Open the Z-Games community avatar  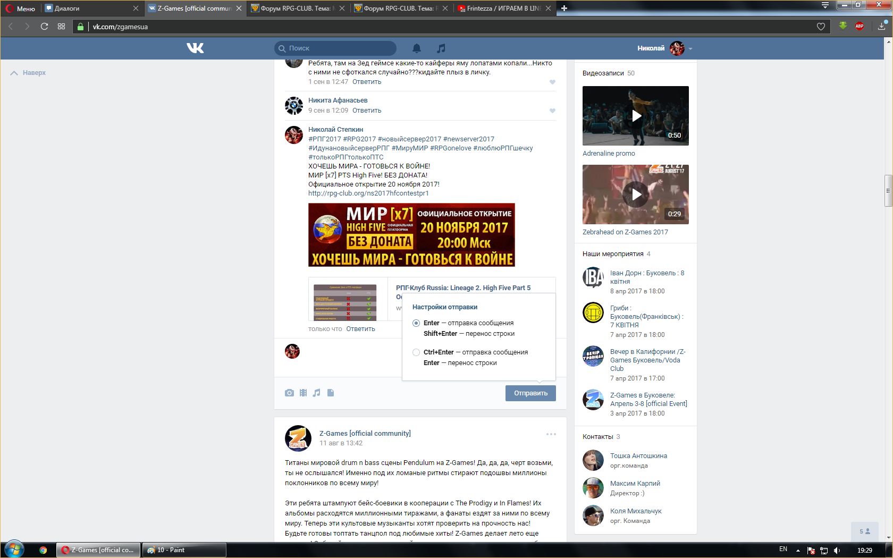[298, 438]
